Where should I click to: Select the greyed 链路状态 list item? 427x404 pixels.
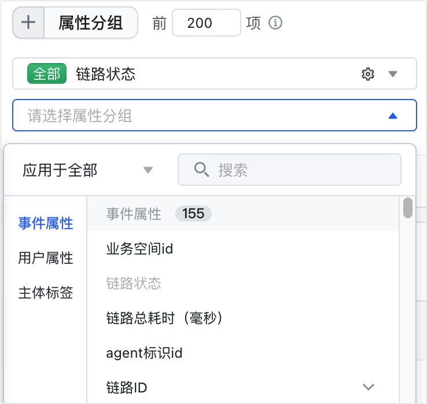(243, 283)
